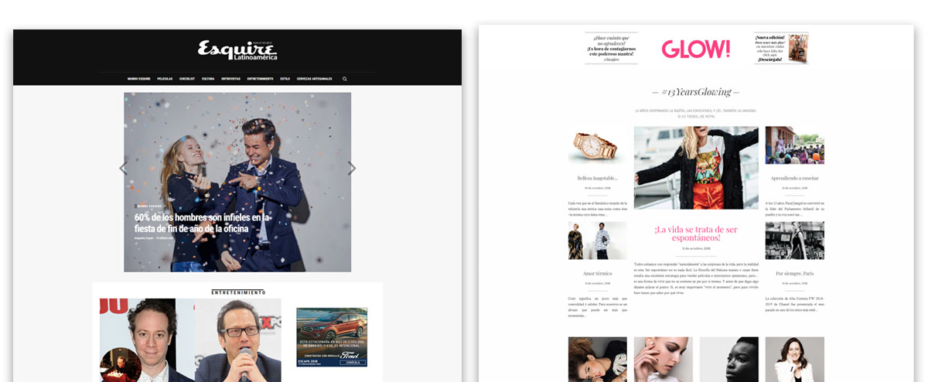Click the Esquire Latinoamérica logo
Screen dimensions: 928x382
point(237,51)
